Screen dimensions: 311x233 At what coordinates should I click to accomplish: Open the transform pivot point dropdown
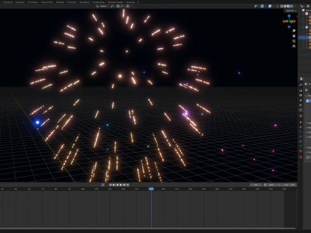coord(113,6)
